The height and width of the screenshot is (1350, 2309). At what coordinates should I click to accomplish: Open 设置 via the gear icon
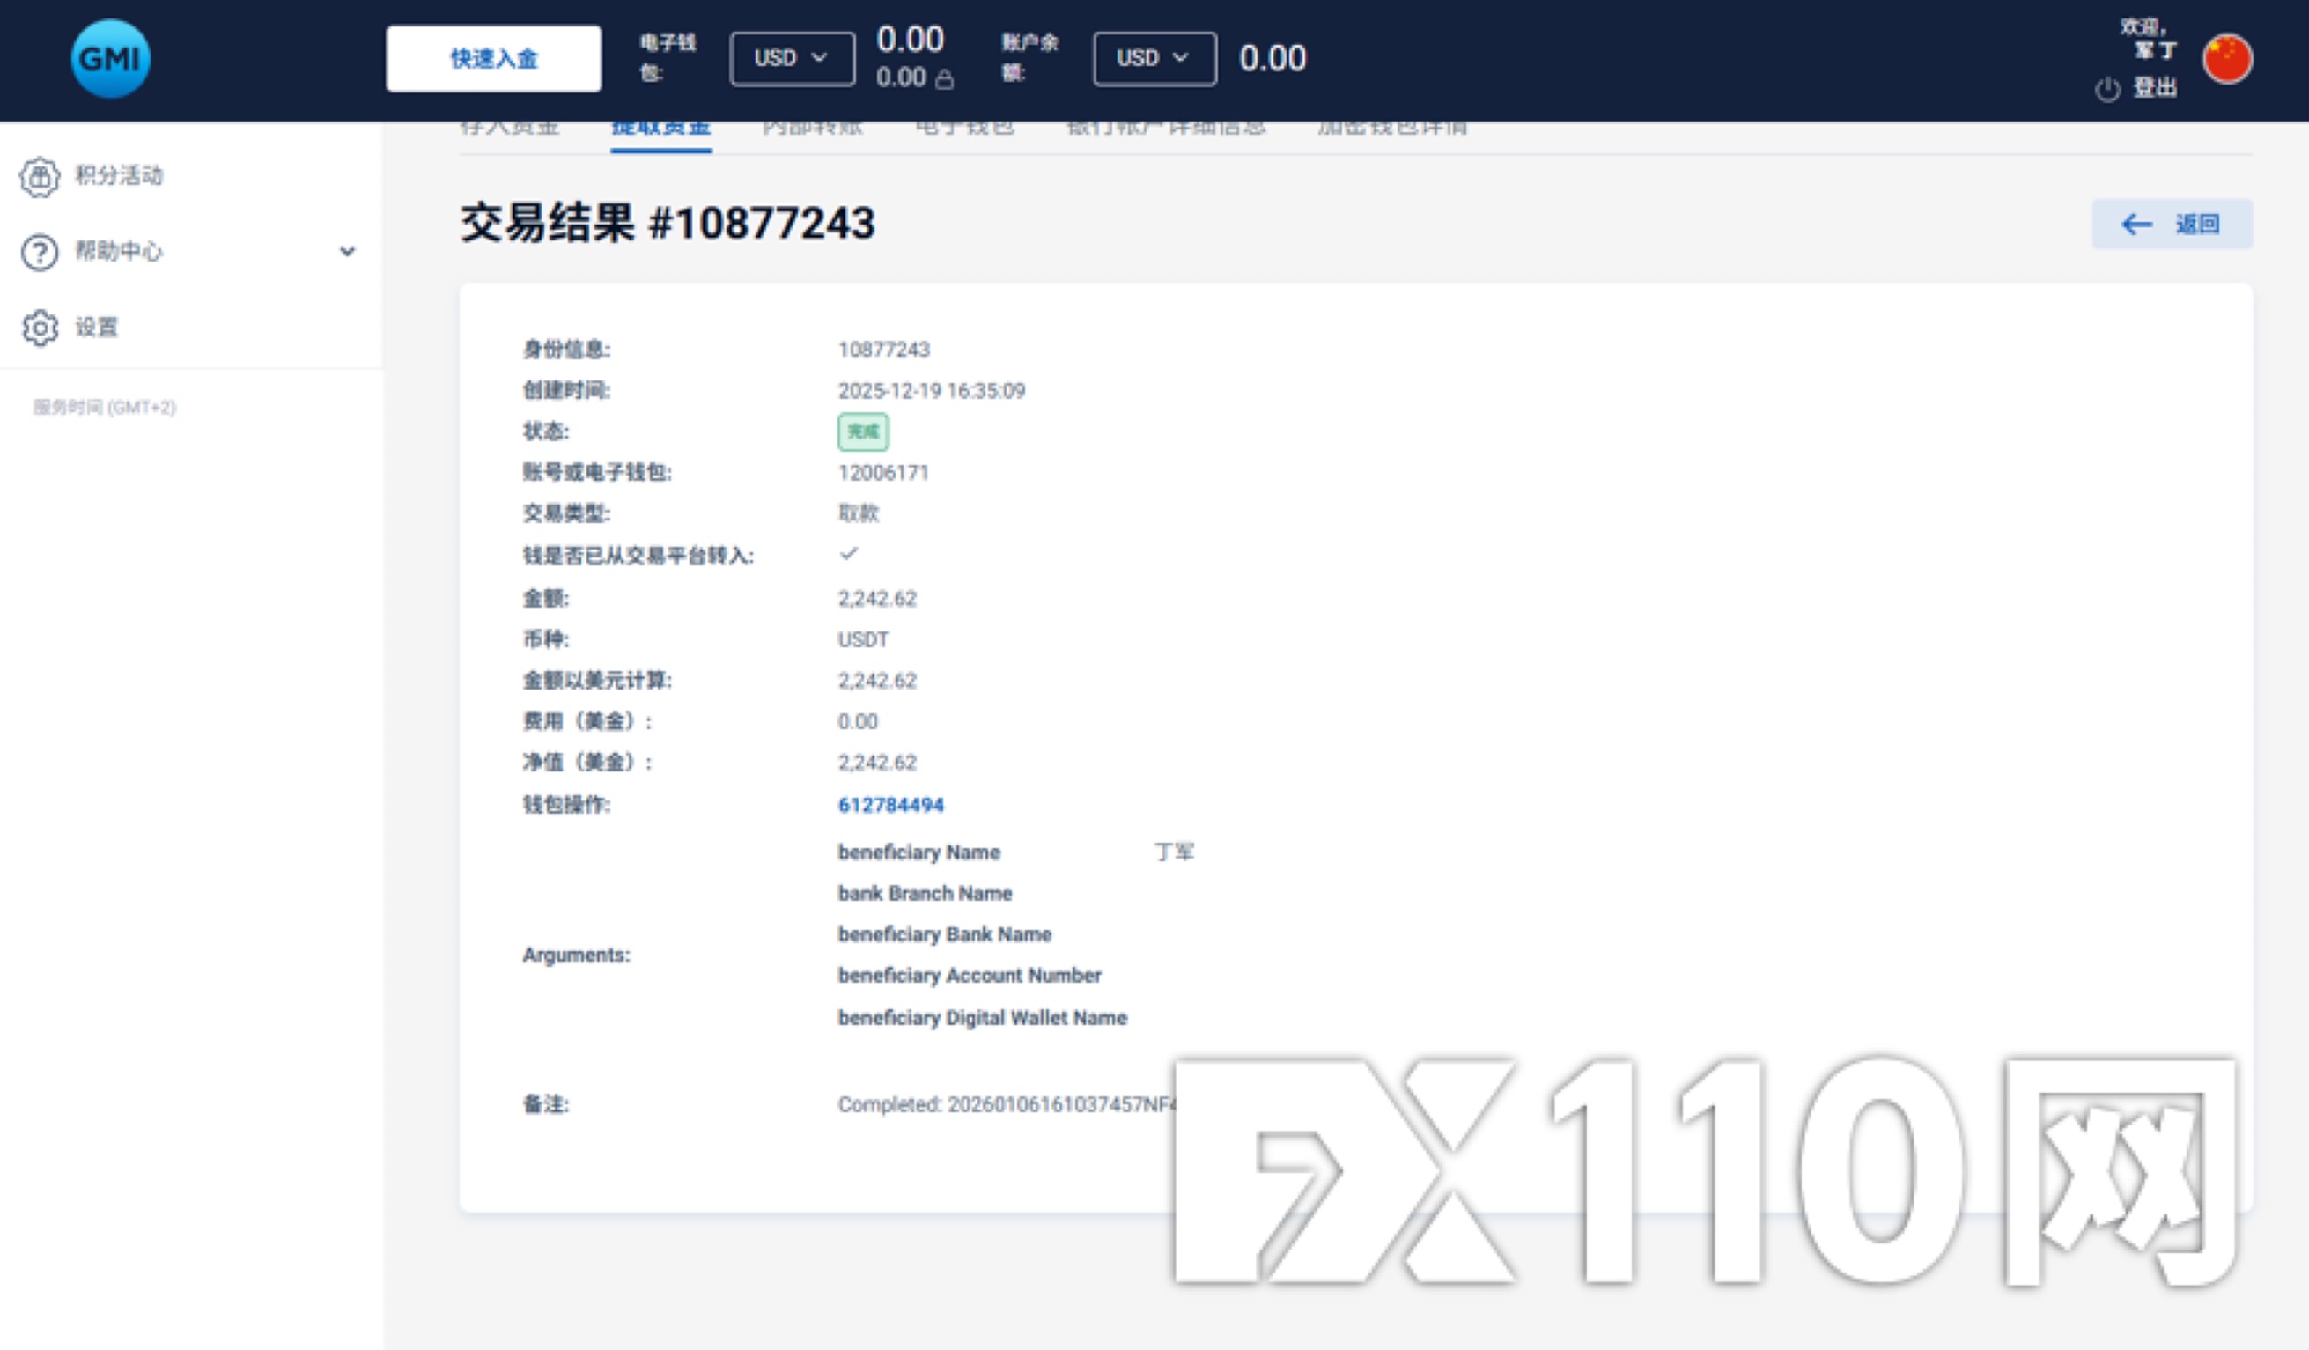coord(40,328)
